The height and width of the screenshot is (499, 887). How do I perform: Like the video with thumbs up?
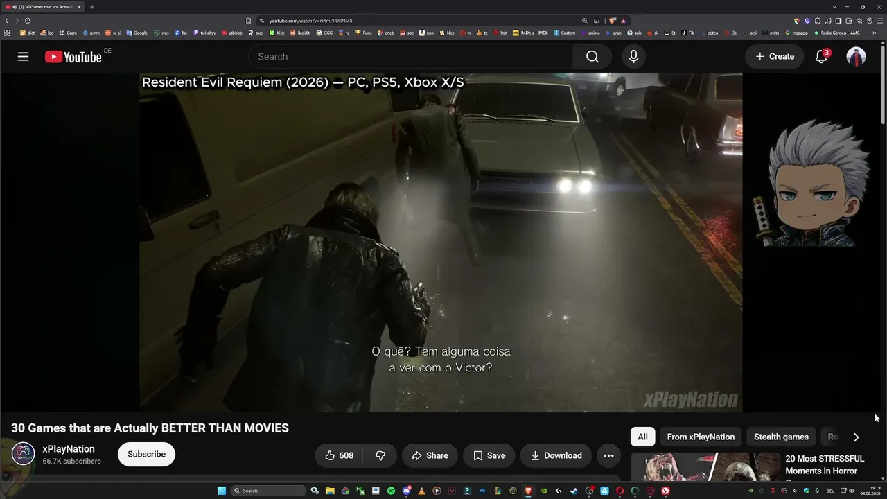340,455
